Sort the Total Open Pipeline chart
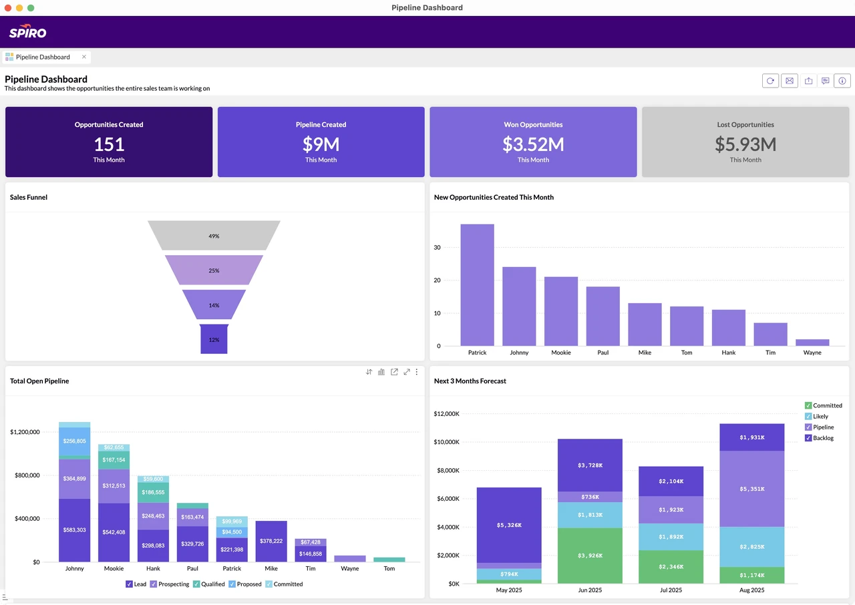855x605 pixels. 369,372
